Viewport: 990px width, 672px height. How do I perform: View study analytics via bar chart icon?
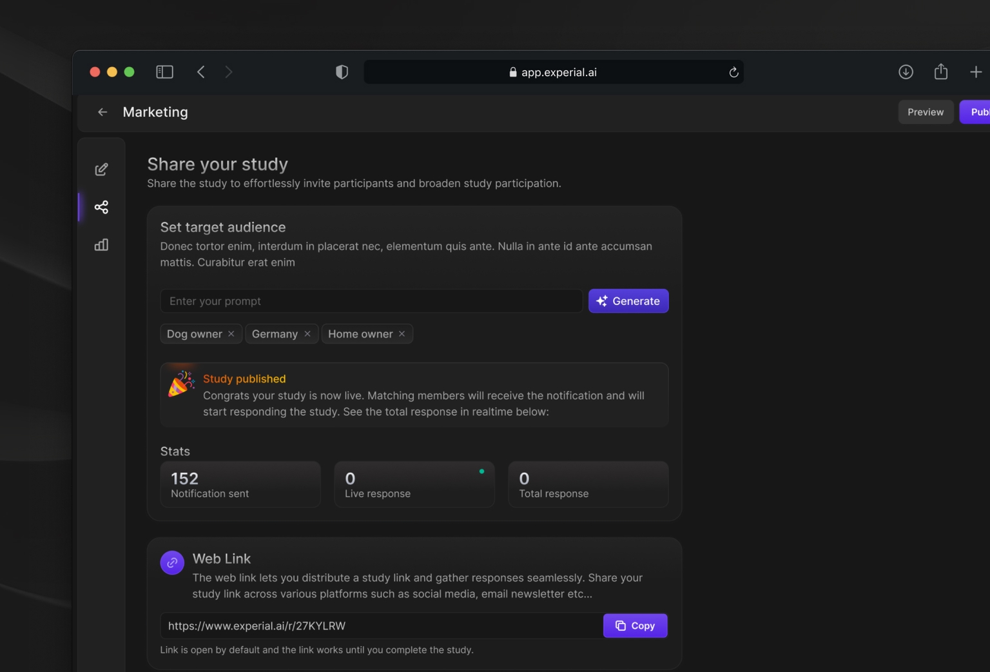coord(101,244)
